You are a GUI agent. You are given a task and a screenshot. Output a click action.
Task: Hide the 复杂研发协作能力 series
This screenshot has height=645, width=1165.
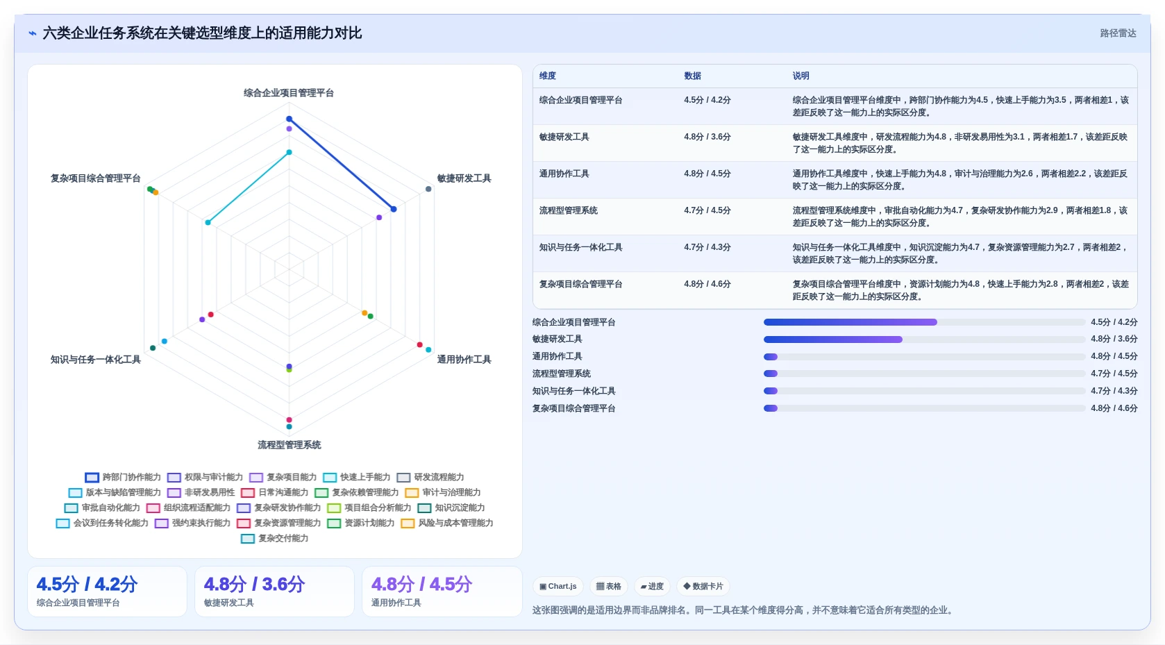pyautogui.click(x=279, y=508)
